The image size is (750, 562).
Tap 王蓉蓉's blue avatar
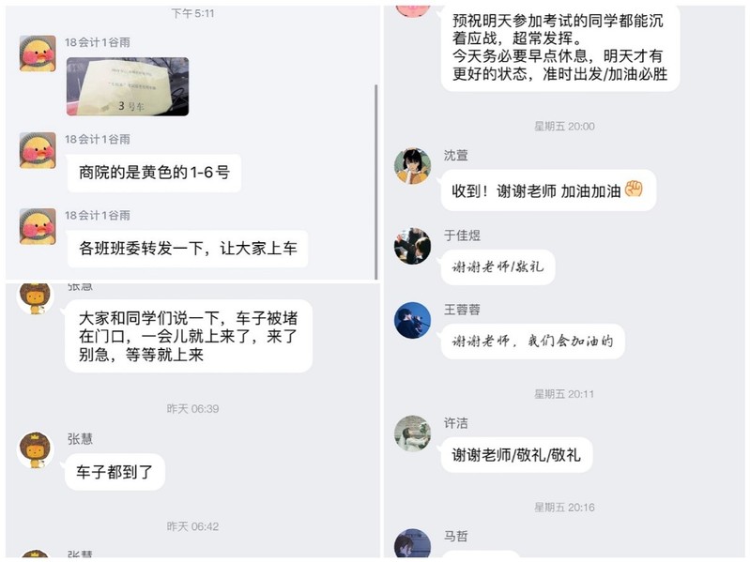pyautogui.click(x=412, y=320)
